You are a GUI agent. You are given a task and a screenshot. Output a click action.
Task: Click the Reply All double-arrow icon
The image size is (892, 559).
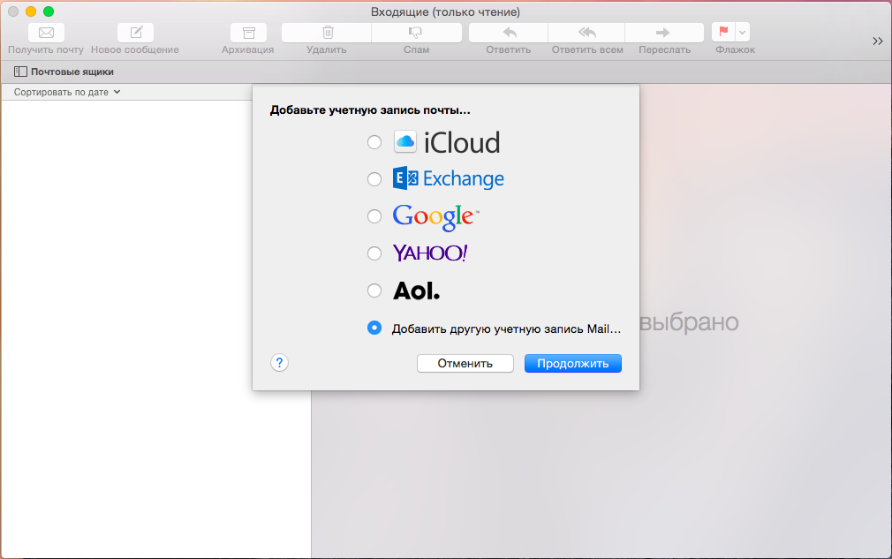587,33
